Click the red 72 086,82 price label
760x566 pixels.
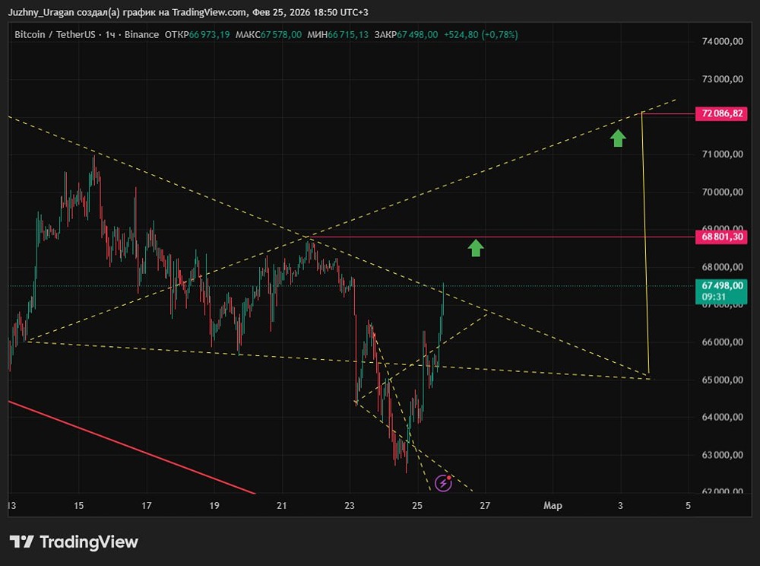[721, 113]
